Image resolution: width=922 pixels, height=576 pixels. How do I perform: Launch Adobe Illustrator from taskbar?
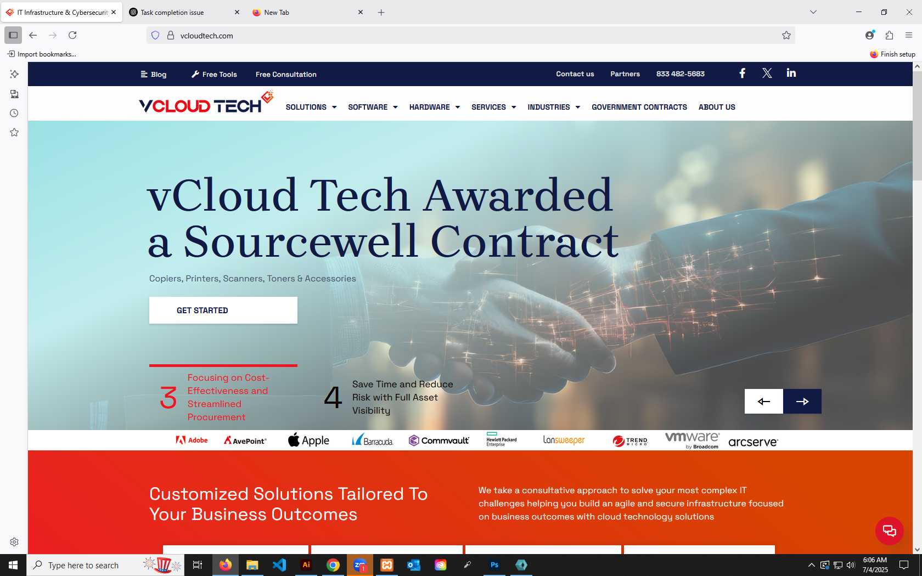tap(306, 564)
